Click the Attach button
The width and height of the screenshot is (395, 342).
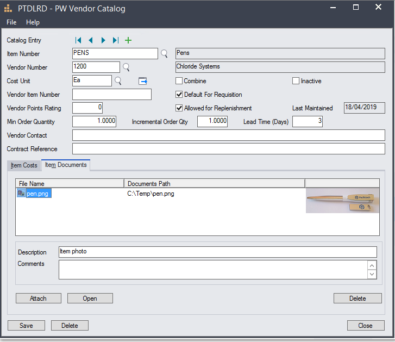tap(38, 299)
